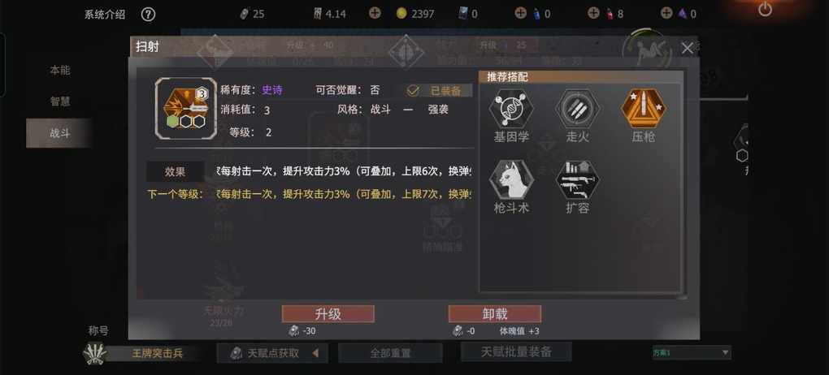This screenshot has height=375, width=829.
Task: Toggle the 已装备 equipped checkmark
Action: (413, 91)
